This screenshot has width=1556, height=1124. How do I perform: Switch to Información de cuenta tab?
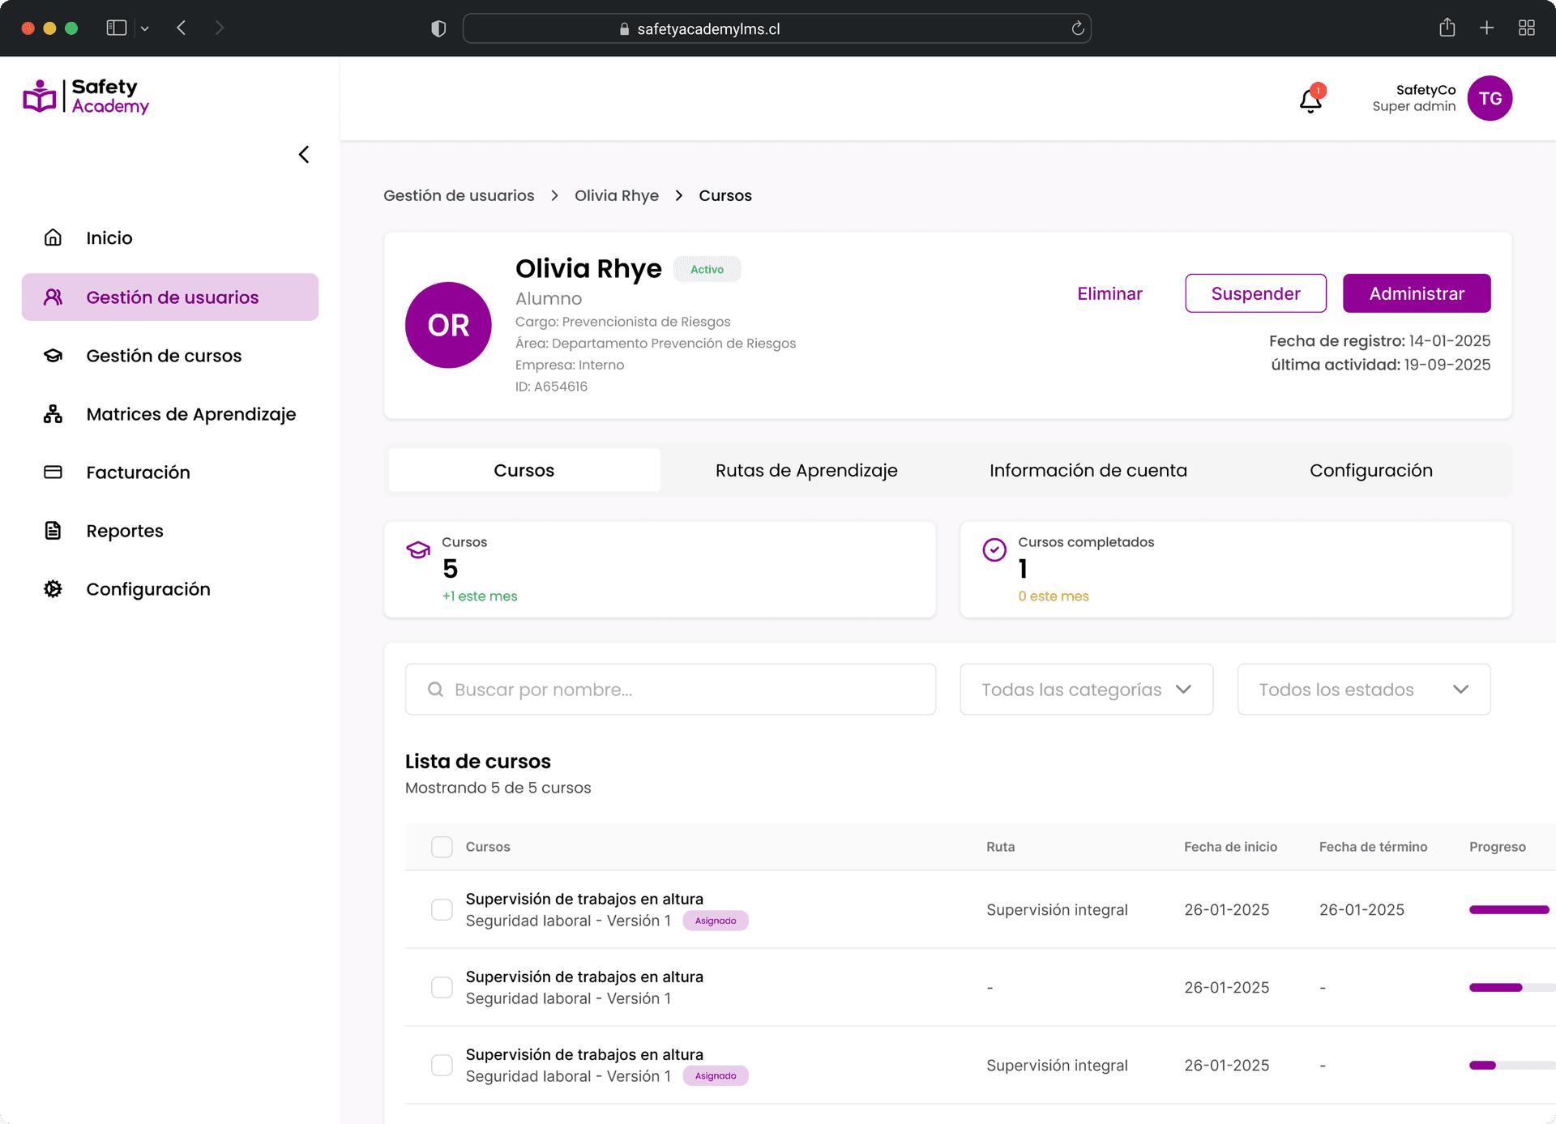[1088, 471]
